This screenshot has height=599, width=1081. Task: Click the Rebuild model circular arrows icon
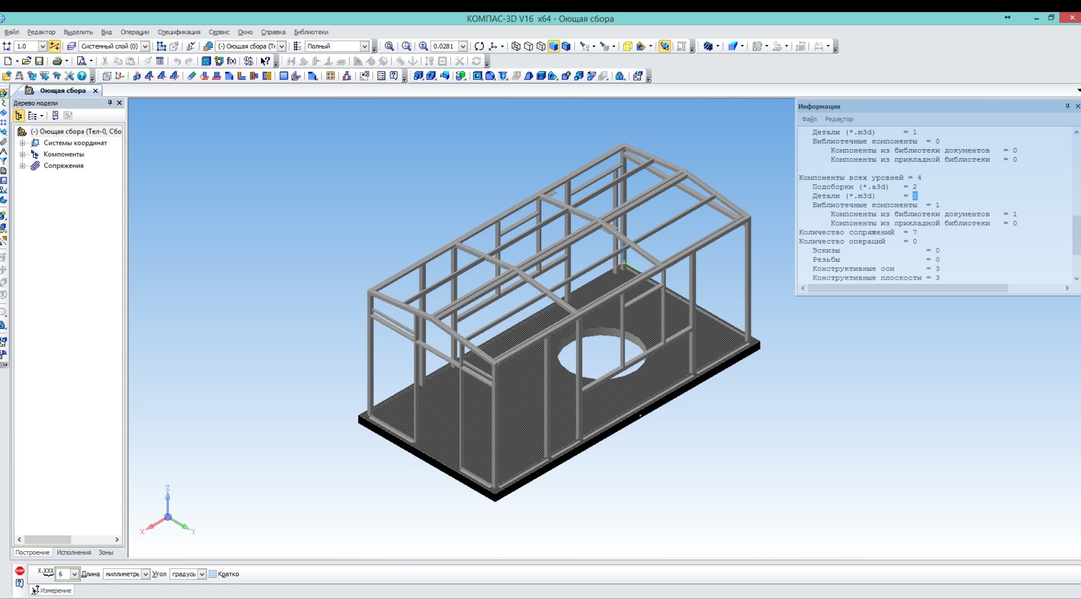pyautogui.click(x=479, y=46)
